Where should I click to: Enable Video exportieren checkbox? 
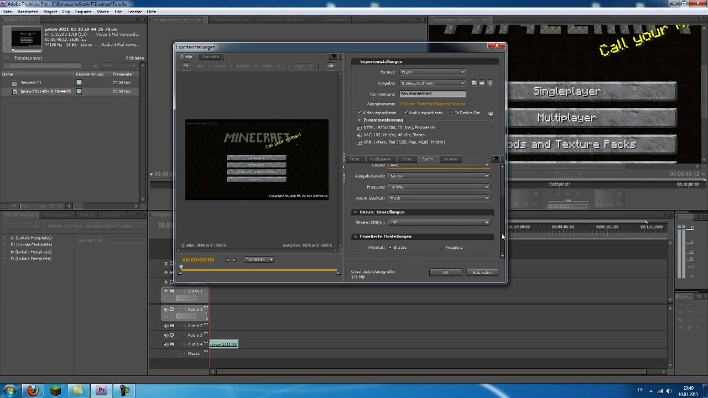click(360, 113)
